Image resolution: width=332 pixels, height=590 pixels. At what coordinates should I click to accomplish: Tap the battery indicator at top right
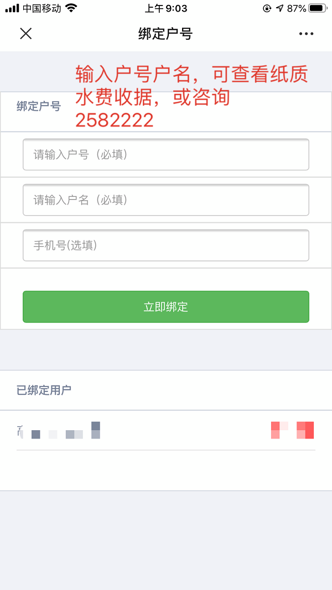[x=317, y=8]
